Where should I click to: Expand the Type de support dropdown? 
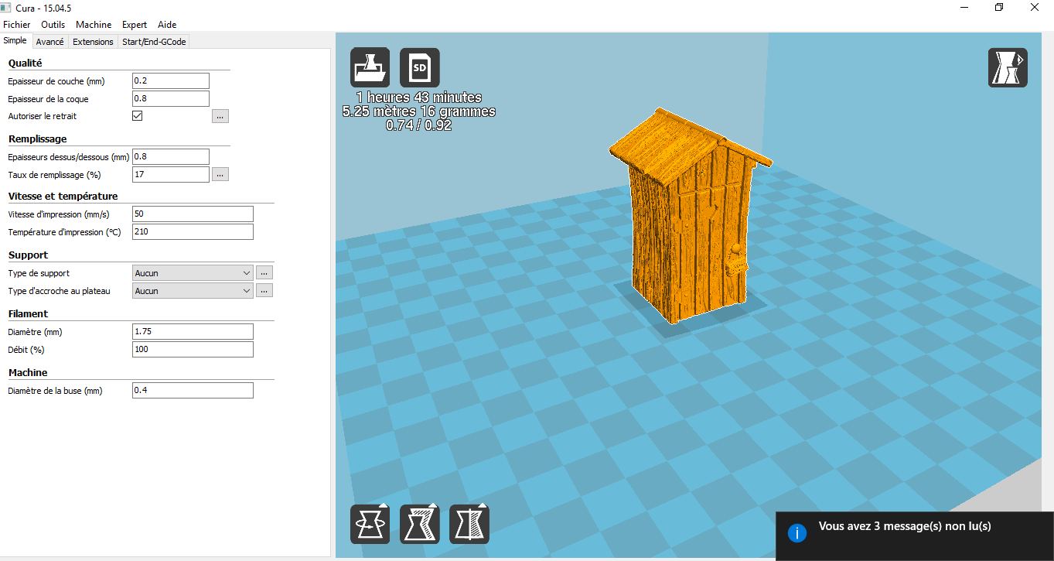coord(193,273)
